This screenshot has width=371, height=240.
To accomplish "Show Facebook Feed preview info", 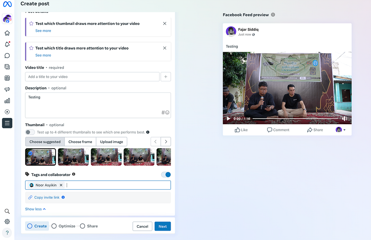I will click(x=273, y=15).
